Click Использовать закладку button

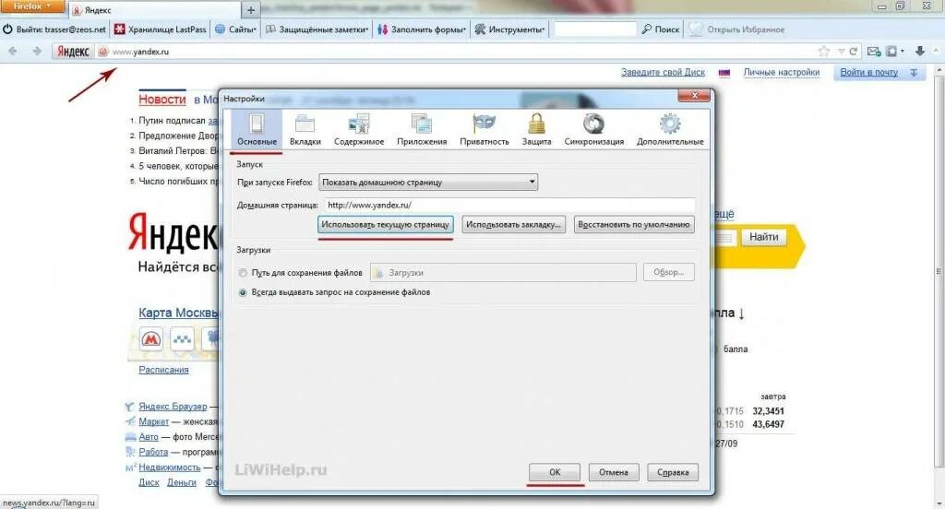513,225
